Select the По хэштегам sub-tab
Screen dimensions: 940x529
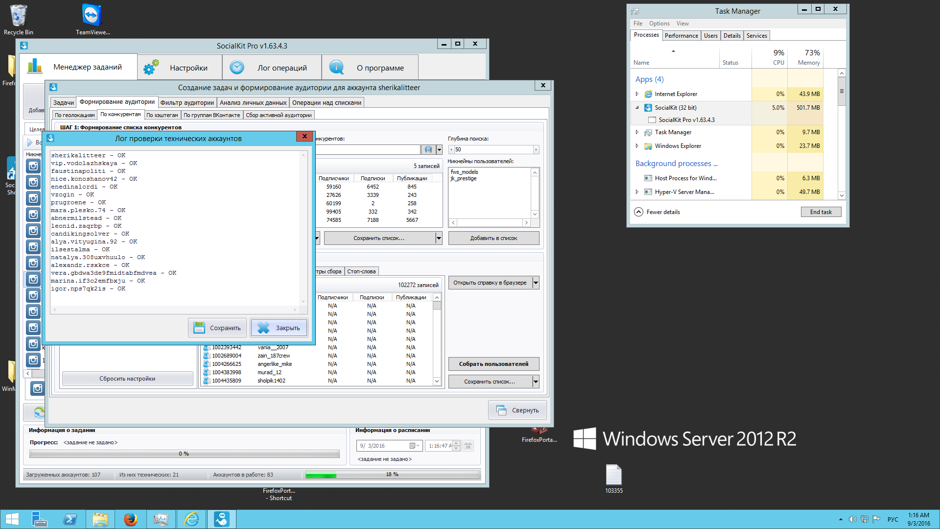[162, 115]
